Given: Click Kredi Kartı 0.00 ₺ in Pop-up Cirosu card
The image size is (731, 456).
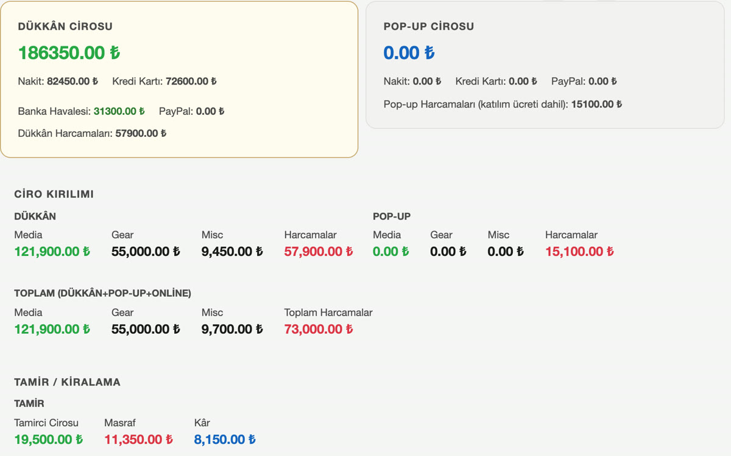Looking at the screenshot, I should point(496,81).
